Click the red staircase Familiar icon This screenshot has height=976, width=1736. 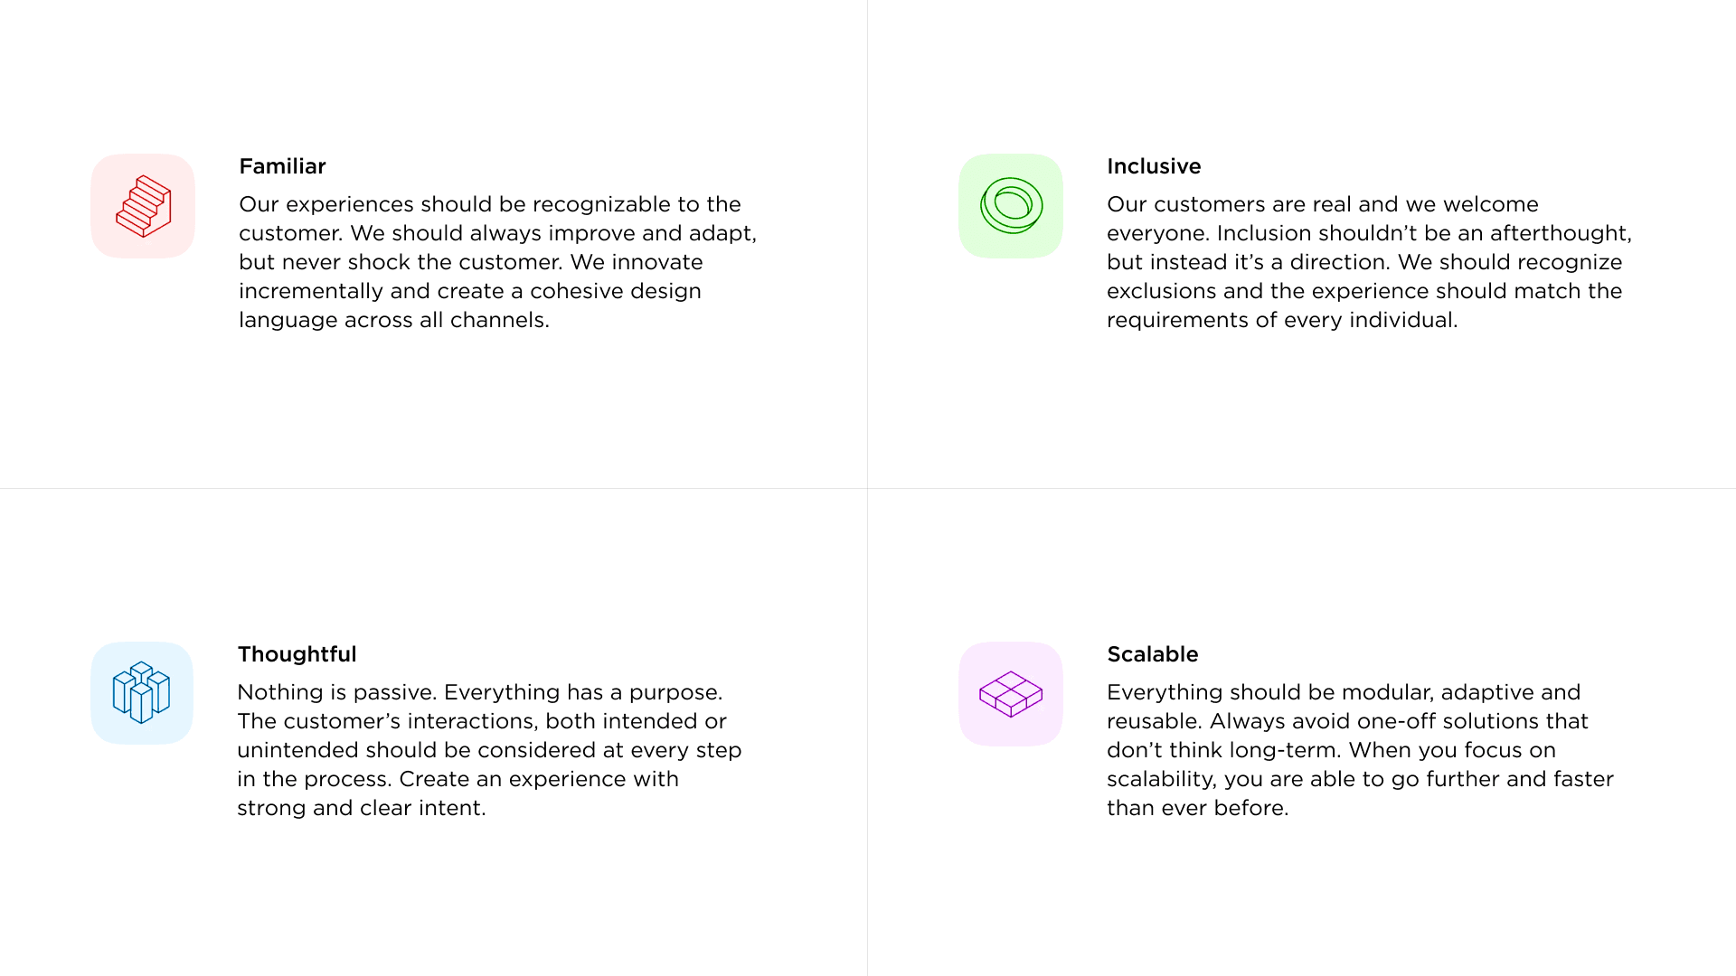[x=143, y=206]
